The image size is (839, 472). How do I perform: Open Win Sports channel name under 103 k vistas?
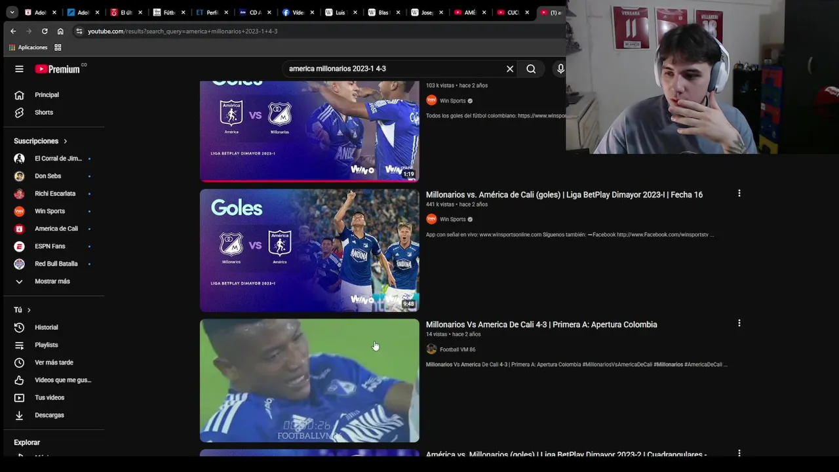click(x=452, y=101)
